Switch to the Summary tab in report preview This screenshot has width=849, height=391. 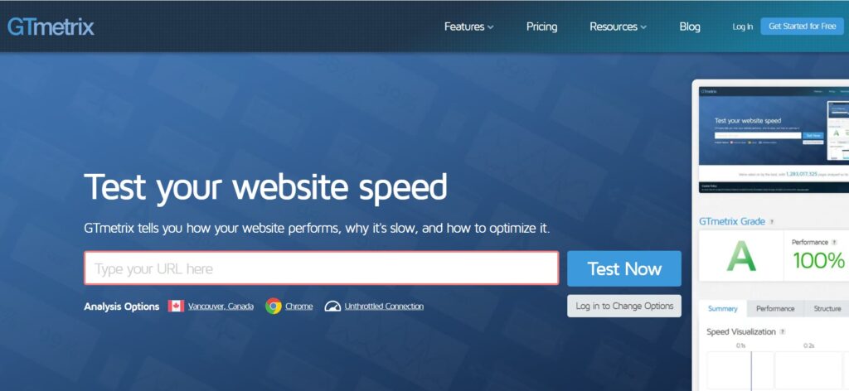(x=722, y=308)
